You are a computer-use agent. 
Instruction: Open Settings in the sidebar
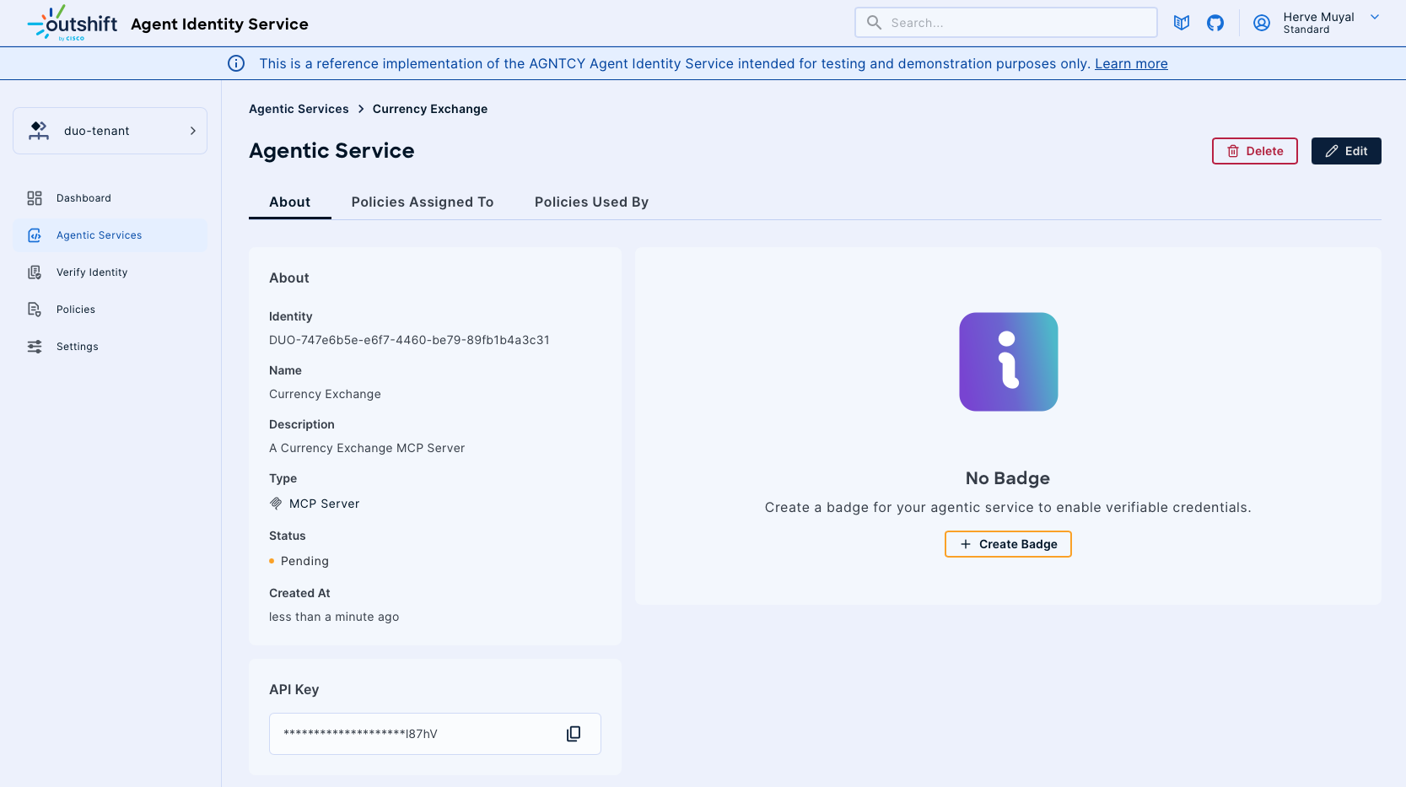77,346
